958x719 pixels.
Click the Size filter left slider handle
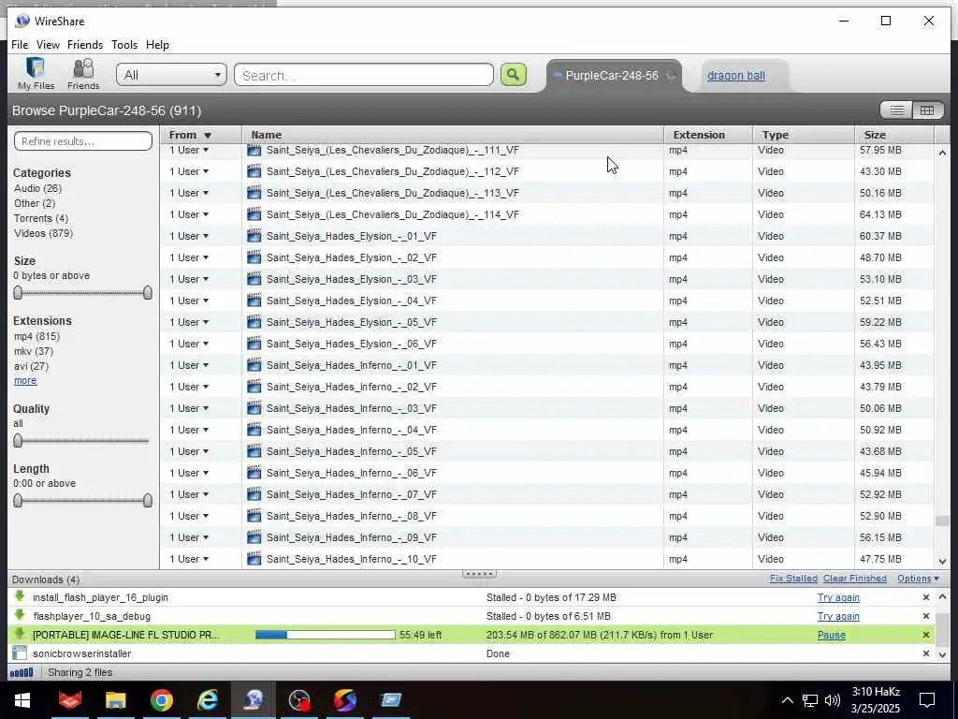pyautogui.click(x=18, y=293)
